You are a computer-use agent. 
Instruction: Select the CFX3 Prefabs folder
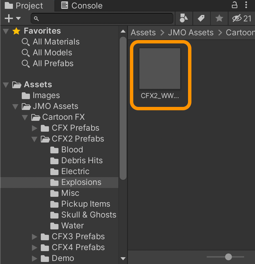[73, 237]
